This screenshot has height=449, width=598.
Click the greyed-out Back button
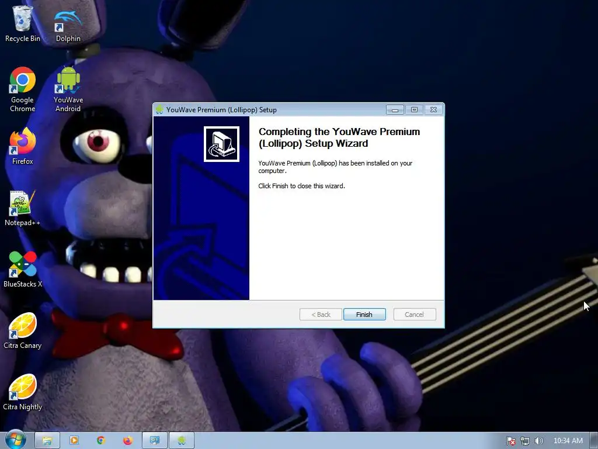click(321, 314)
